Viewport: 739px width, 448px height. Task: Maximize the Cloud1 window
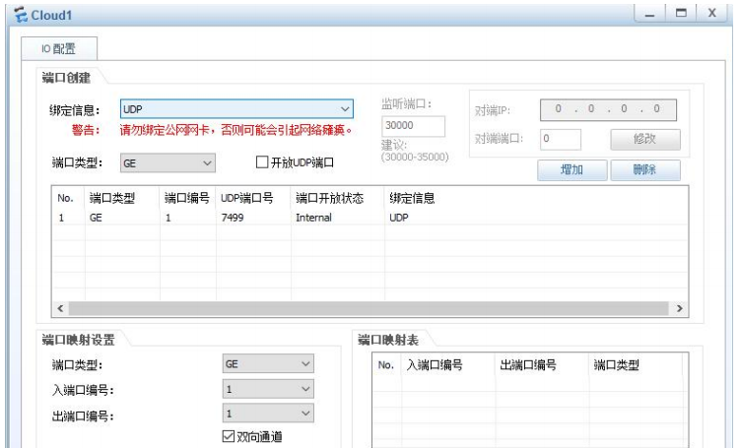click(x=681, y=13)
